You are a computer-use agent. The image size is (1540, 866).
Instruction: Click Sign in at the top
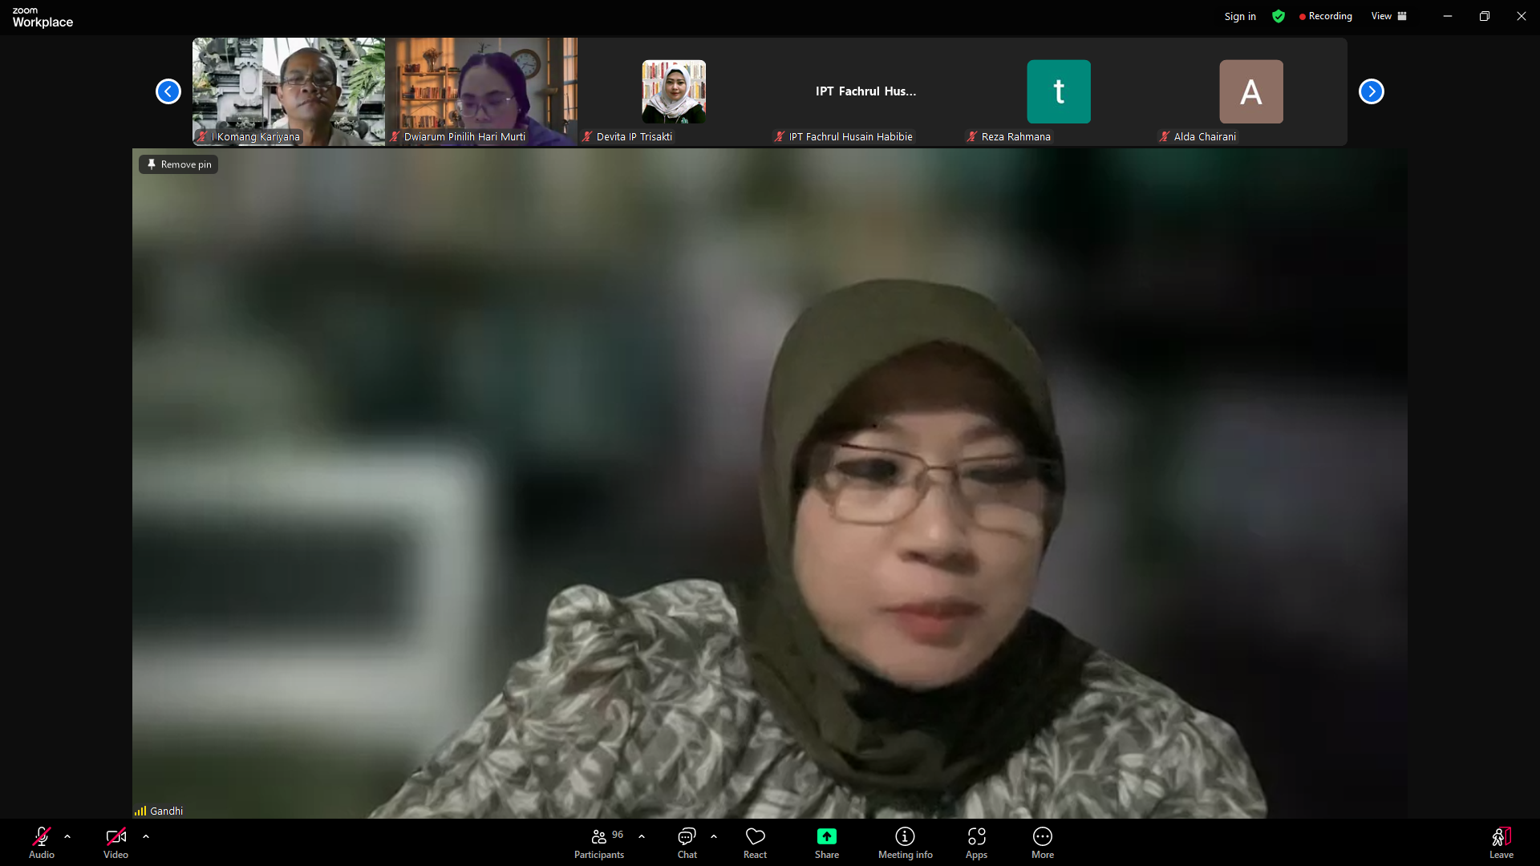point(1240,16)
